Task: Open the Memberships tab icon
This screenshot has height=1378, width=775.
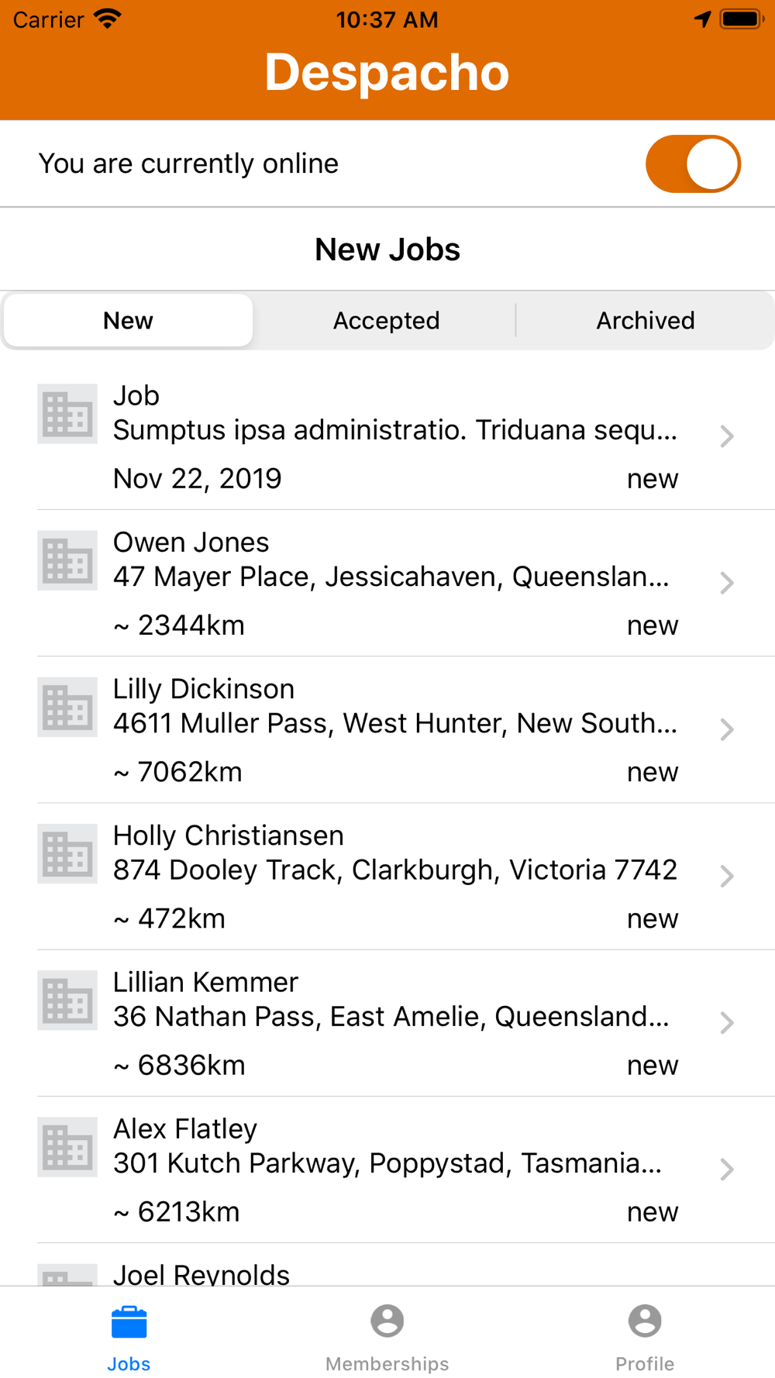Action: 387,1321
